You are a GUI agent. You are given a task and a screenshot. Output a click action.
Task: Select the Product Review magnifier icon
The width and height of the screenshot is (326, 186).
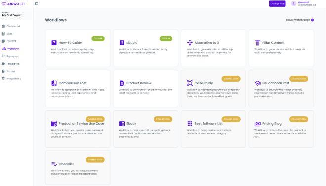pyautogui.click(x=122, y=83)
